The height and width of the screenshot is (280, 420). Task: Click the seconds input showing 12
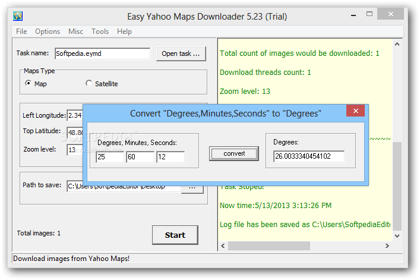tap(170, 157)
